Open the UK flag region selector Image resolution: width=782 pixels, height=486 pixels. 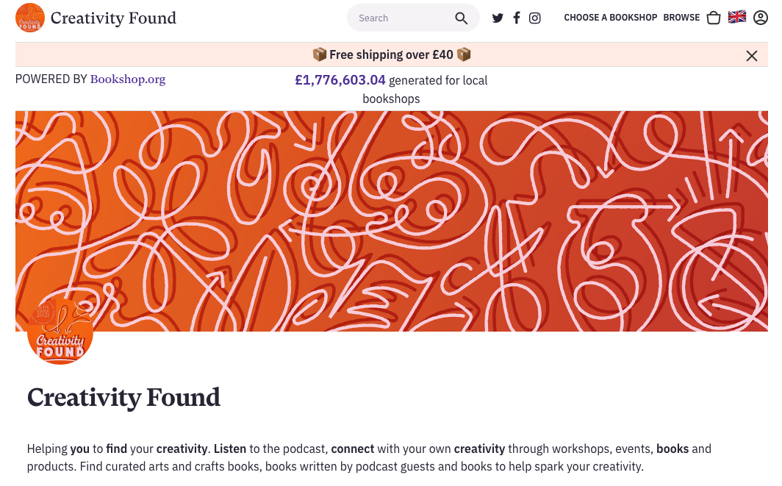[x=736, y=18]
